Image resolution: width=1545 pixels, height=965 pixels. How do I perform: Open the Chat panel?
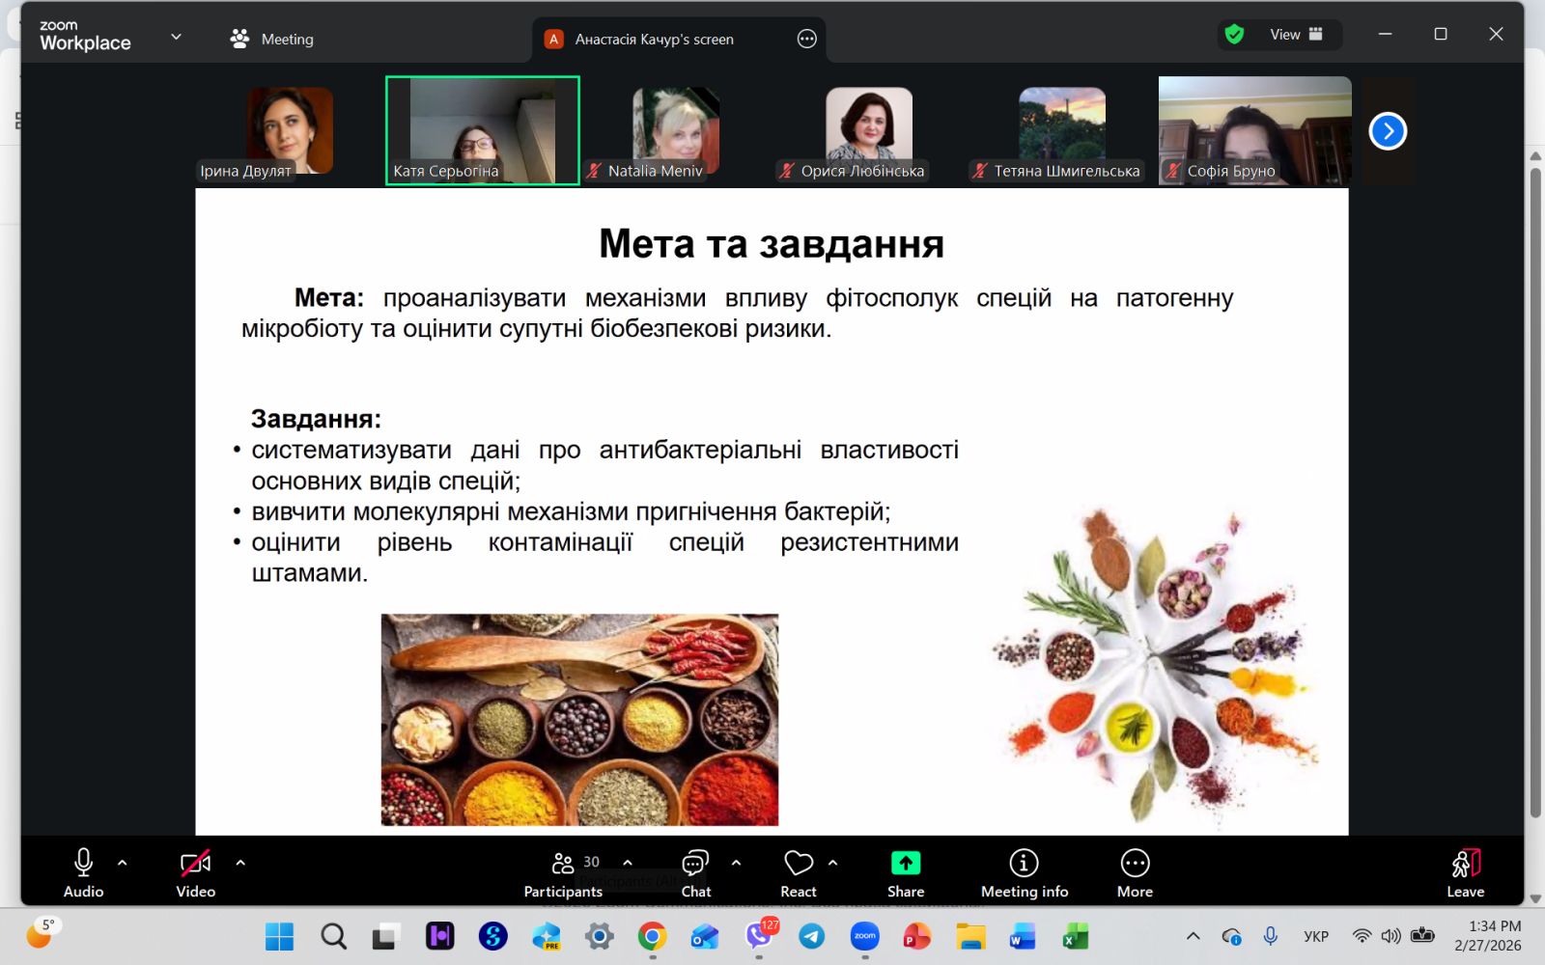point(695,873)
